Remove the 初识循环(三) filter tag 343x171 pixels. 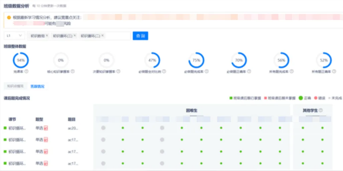(x=75, y=36)
